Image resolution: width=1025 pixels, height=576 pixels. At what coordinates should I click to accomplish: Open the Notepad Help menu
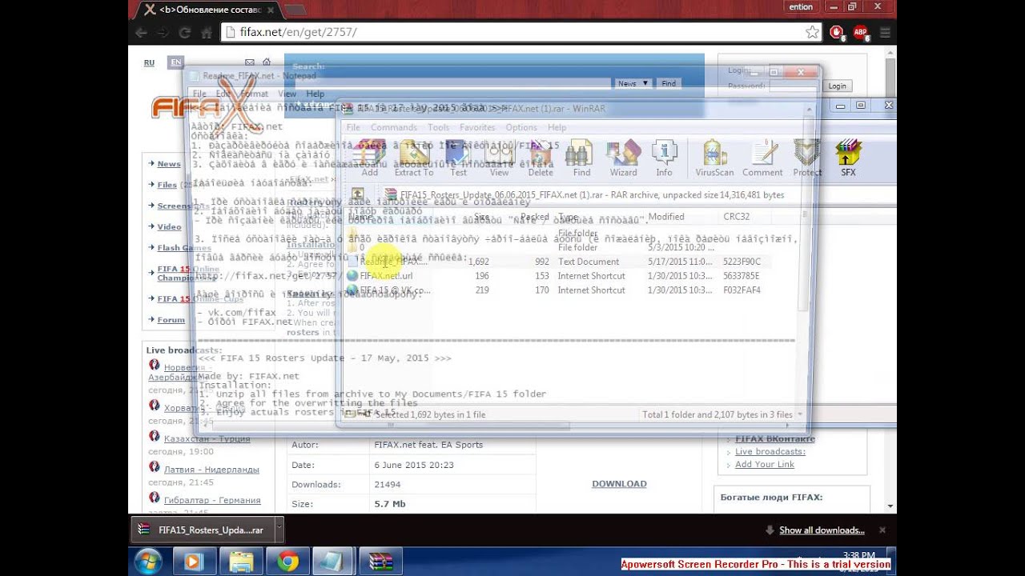coord(315,94)
